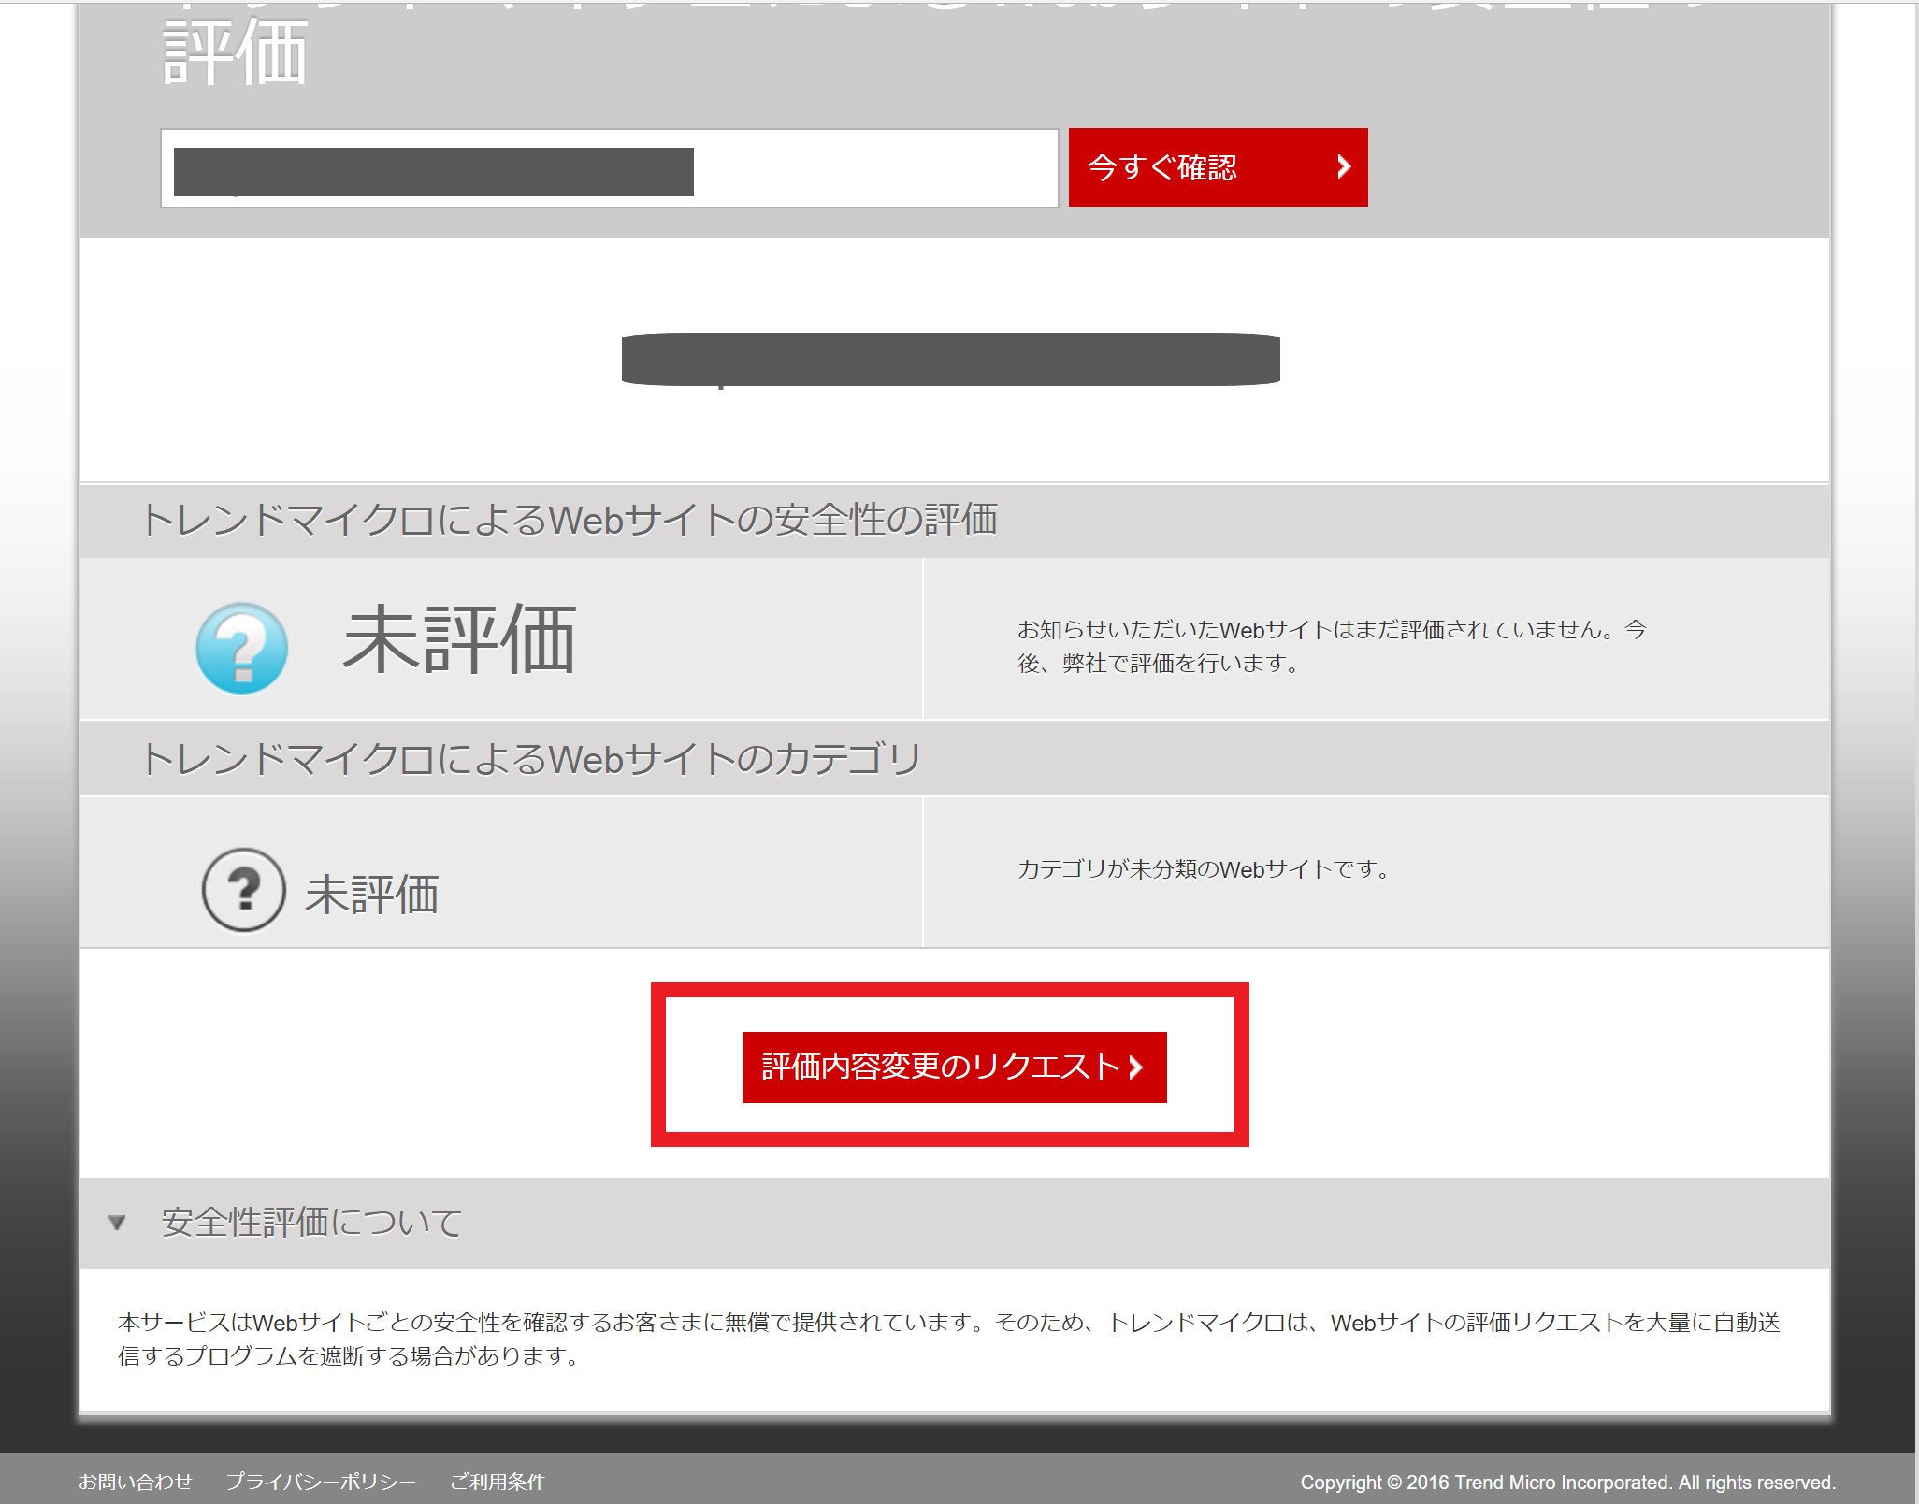Collapse the 安全性評価について section triangle
Image resolution: width=1919 pixels, height=1504 pixels.
(117, 1223)
